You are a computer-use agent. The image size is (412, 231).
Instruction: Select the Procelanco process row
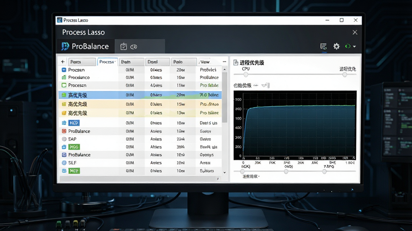click(140, 77)
